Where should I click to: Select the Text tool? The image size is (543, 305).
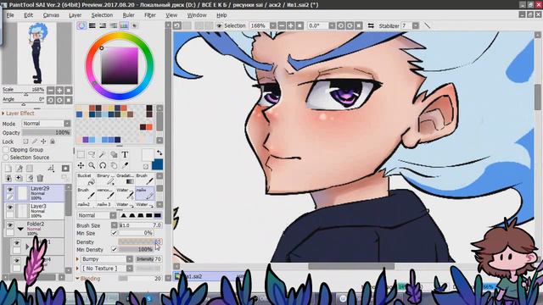[x=125, y=154]
